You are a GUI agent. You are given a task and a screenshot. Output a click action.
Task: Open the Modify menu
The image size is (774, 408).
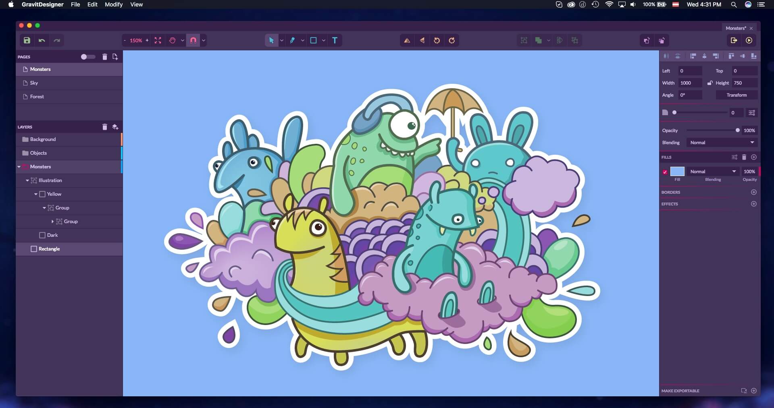click(x=114, y=4)
